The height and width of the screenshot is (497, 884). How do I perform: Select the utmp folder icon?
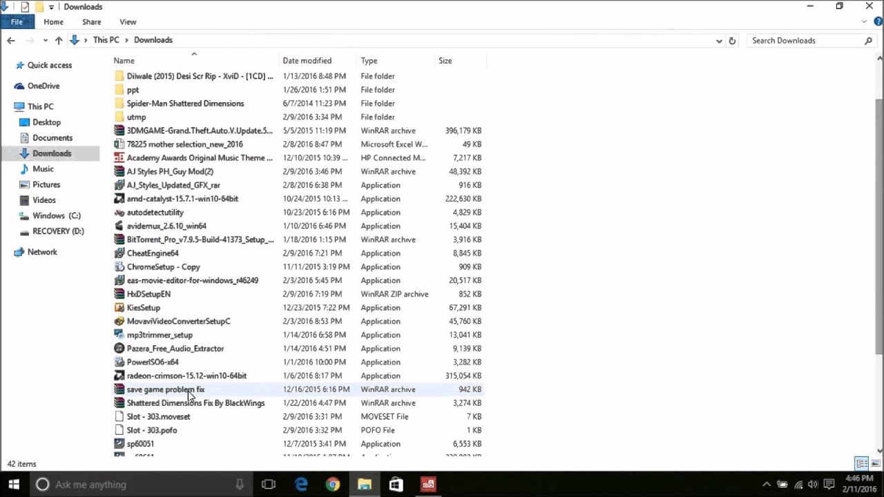point(119,117)
